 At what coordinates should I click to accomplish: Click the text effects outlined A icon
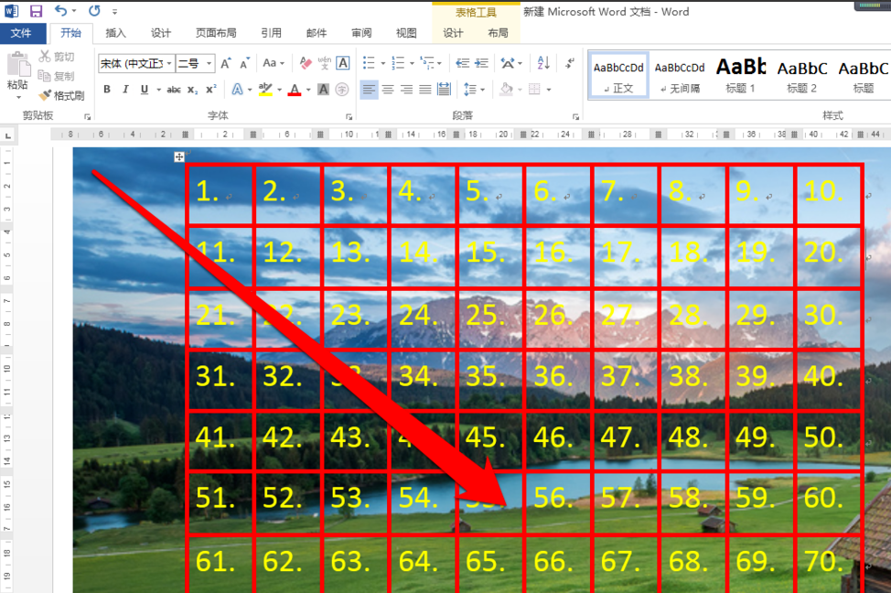coord(237,90)
